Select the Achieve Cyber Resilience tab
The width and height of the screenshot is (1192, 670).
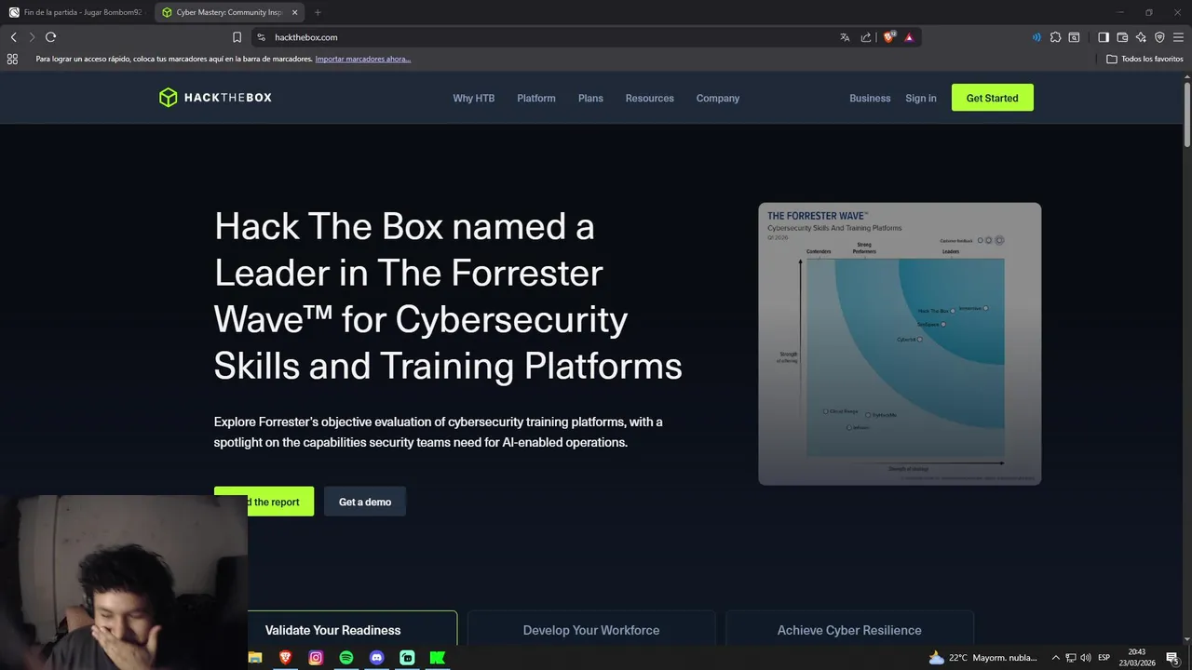click(x=849, y=630)
